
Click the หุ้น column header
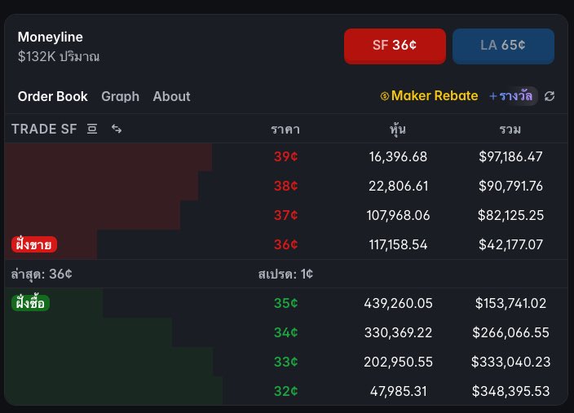pyautogui.click(x=398, y=130)
